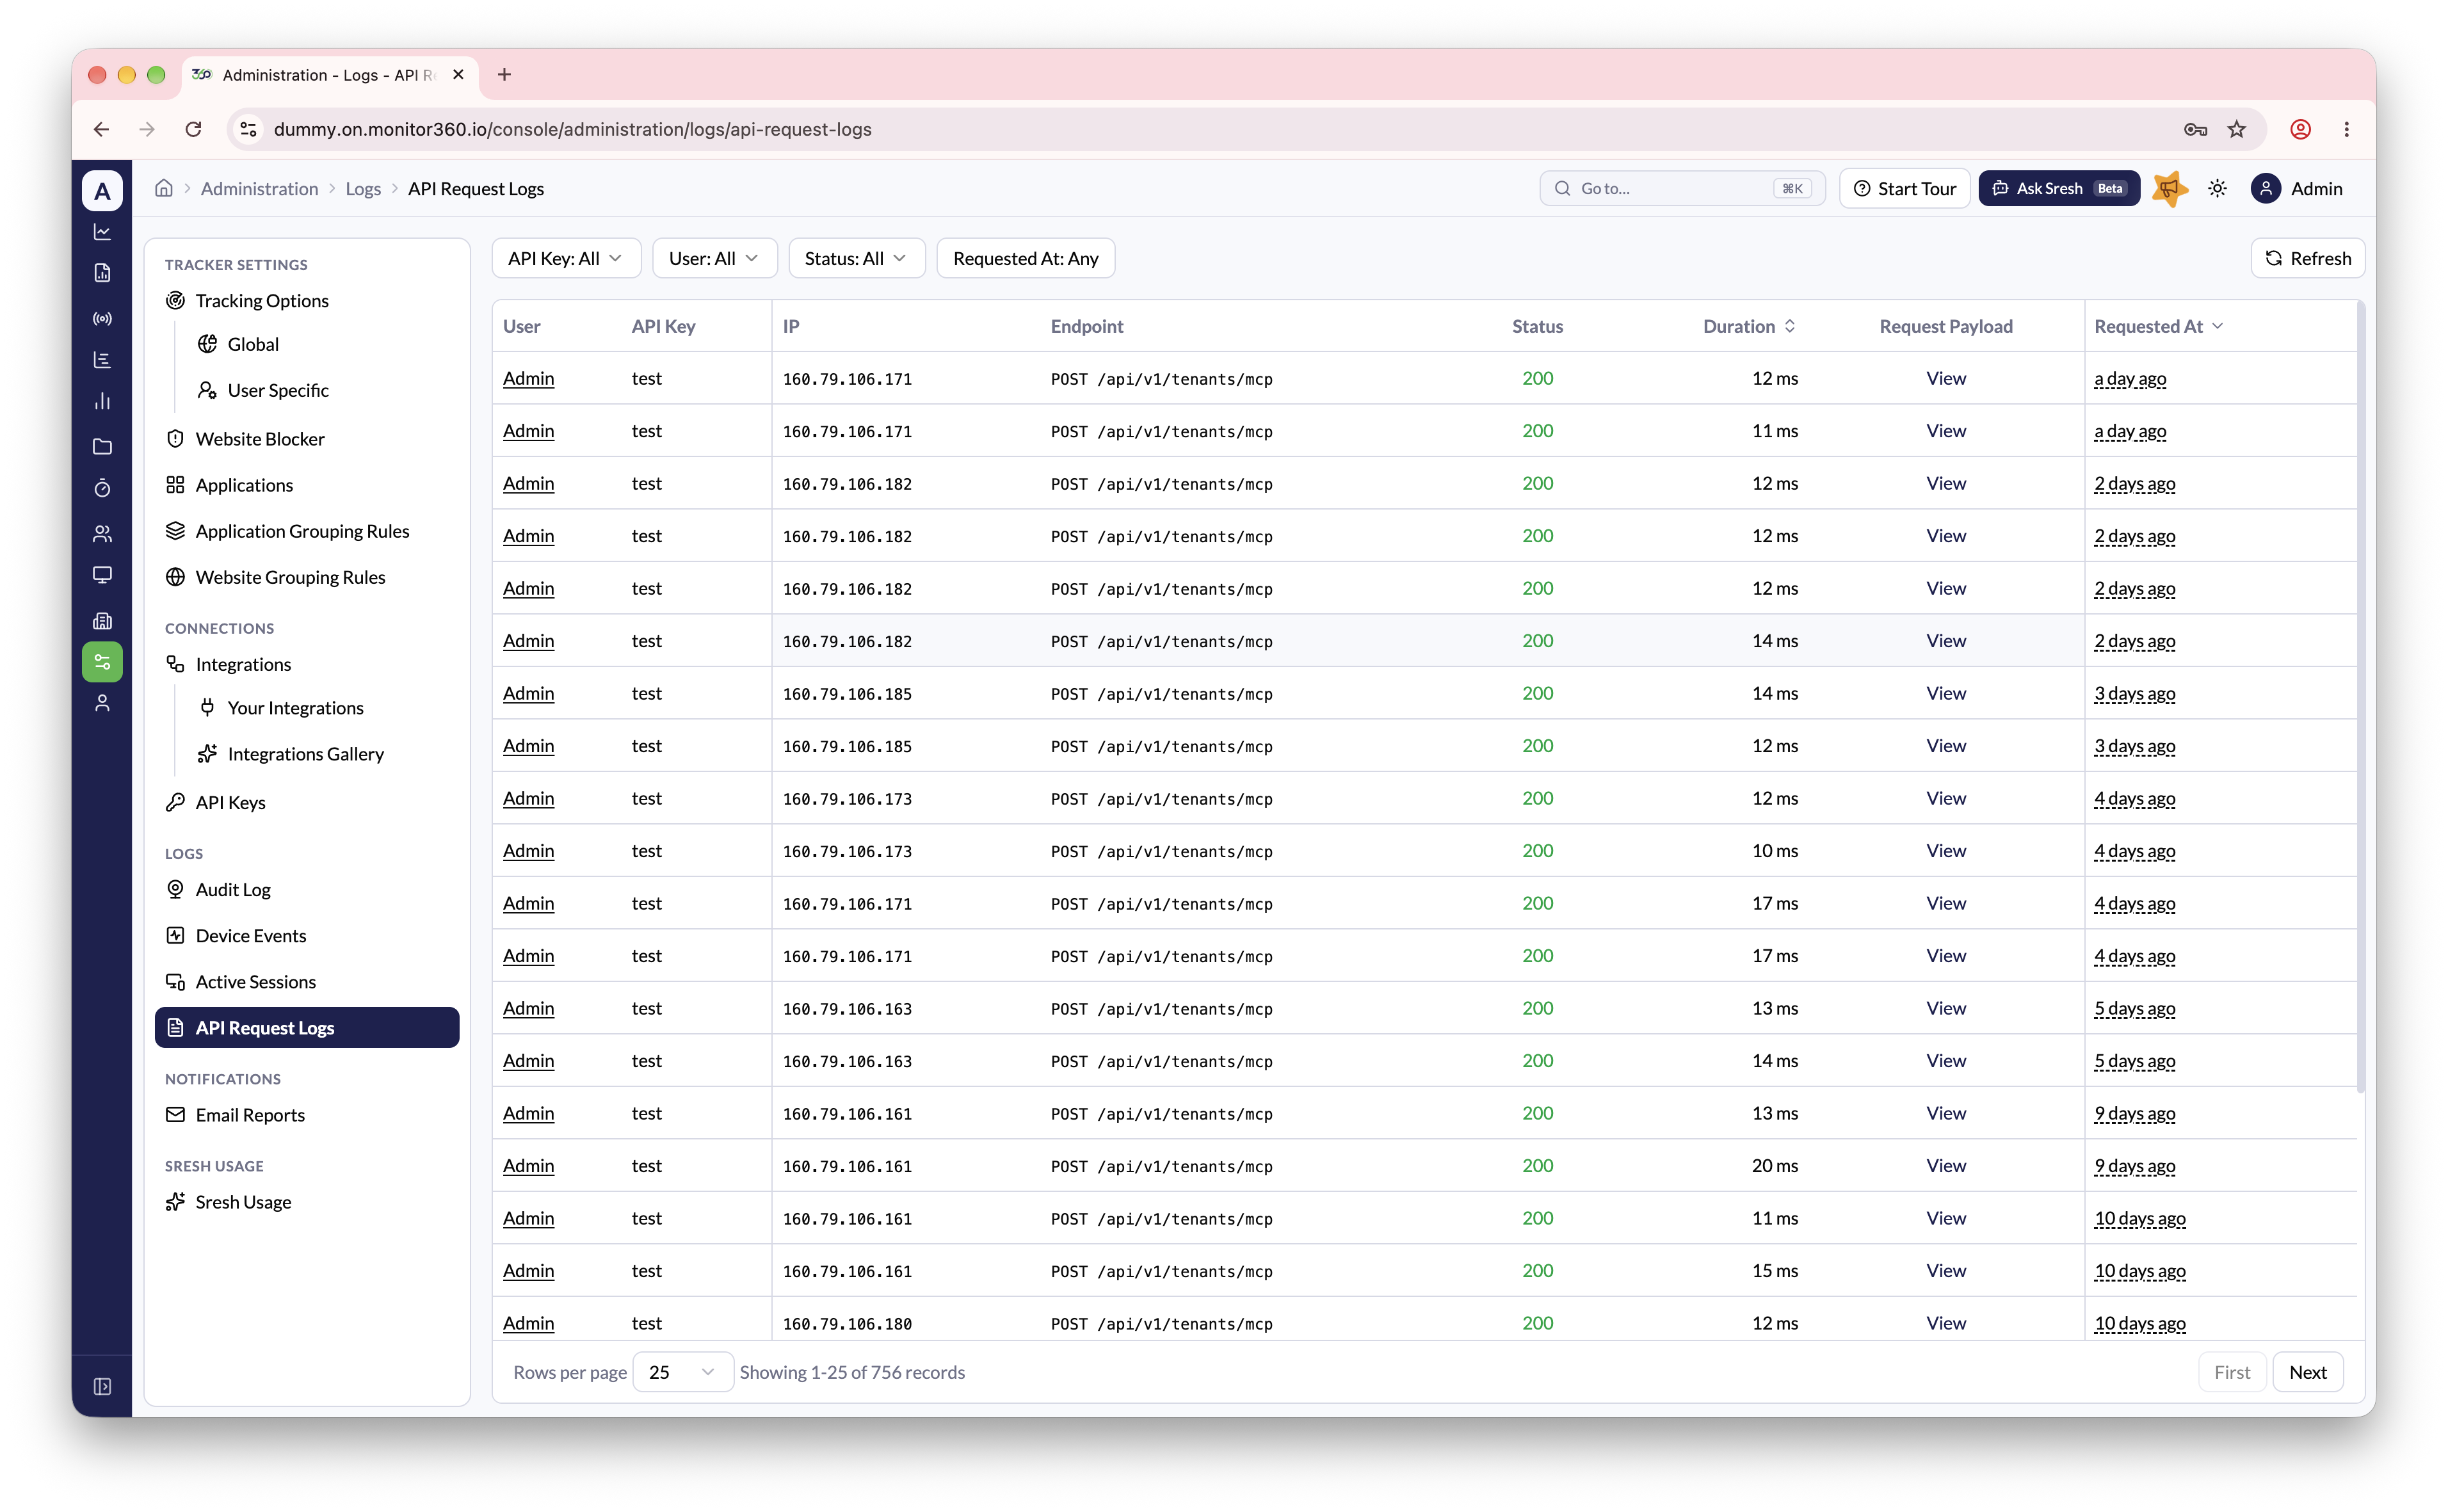
Task: Open the timeline bars icon in sidebar
Action: point(102,360)
